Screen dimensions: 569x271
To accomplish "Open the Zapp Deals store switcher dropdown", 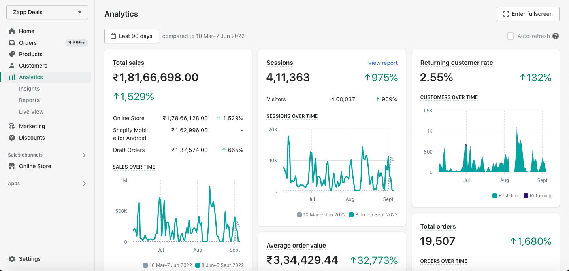I will [x=47, y=12].
